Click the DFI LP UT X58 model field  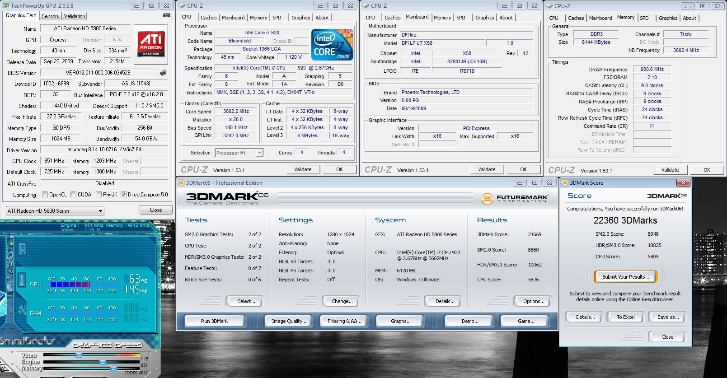(442, 43)
